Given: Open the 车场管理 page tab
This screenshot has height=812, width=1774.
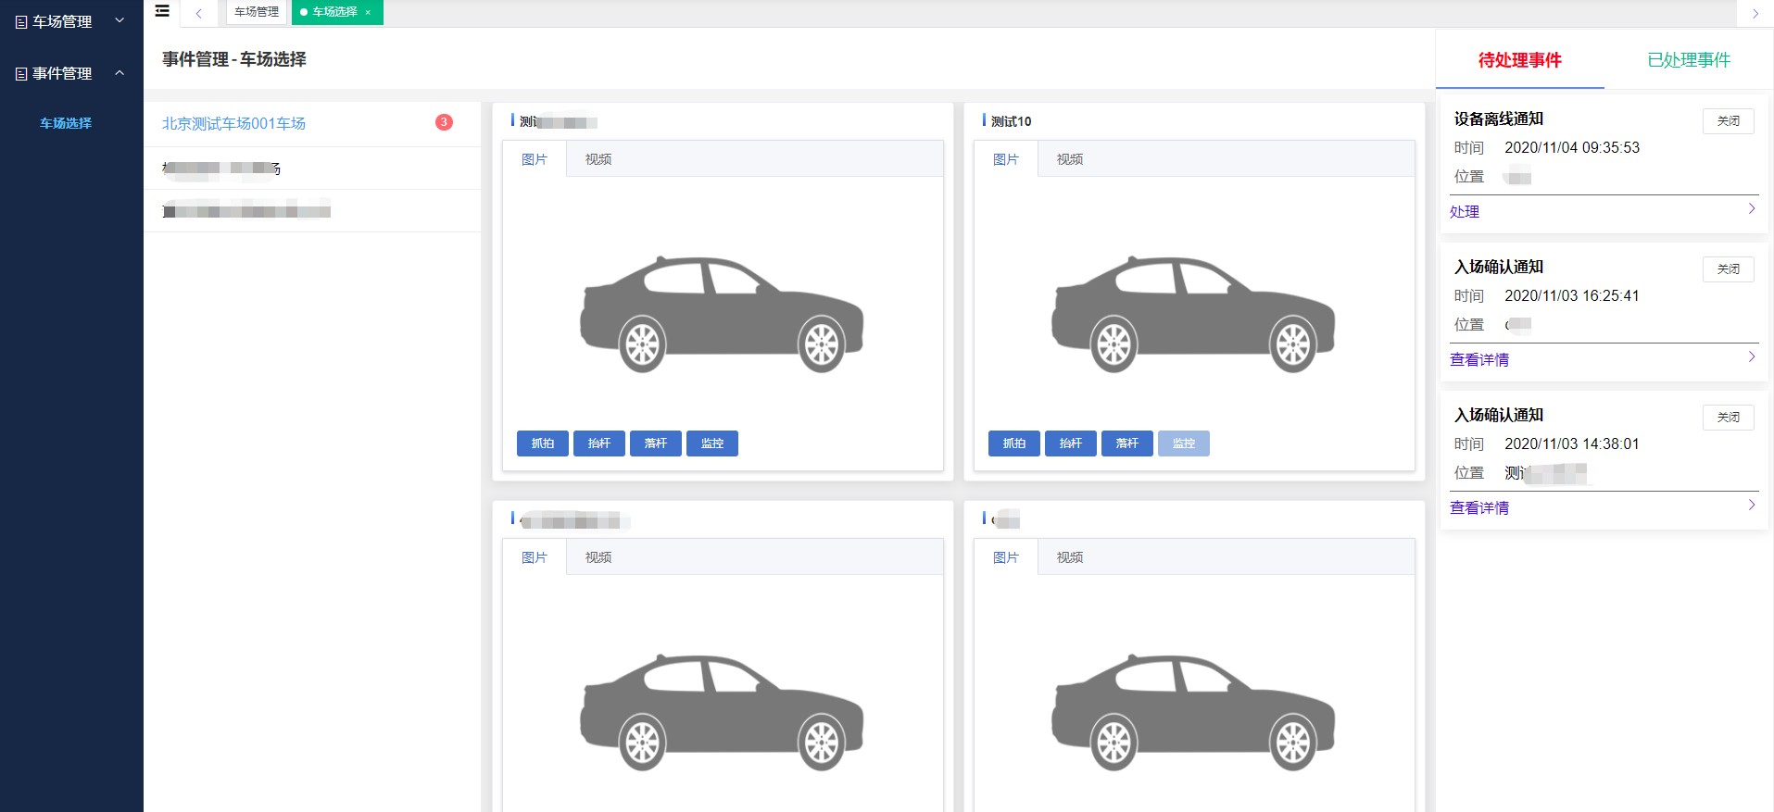Looking at the screenshot, I should [257, 12].
